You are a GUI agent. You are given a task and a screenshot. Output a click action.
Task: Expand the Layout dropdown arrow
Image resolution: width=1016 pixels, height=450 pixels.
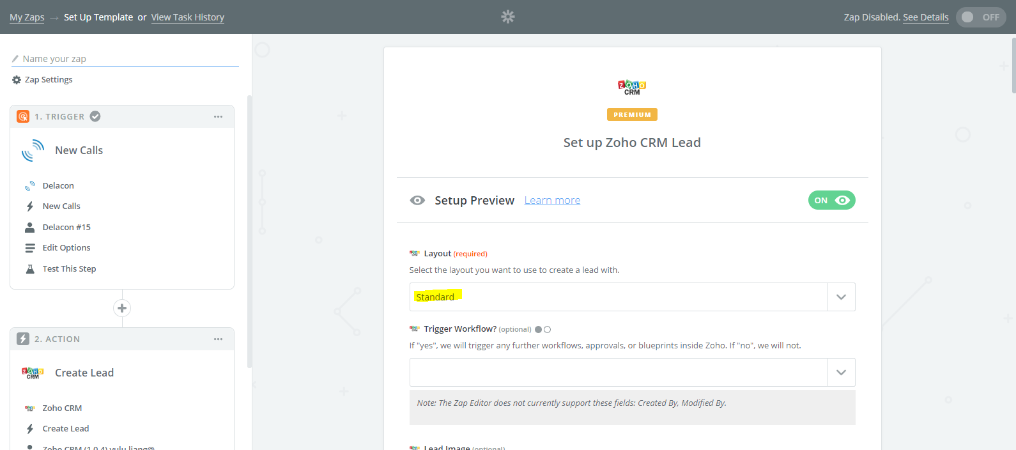click(x=841, y=297)
